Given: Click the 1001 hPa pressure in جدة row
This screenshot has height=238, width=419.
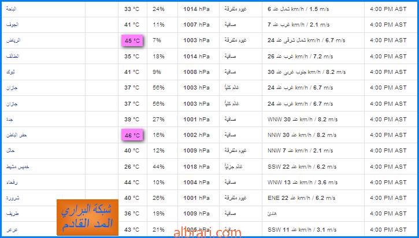Looking at the screenshot, I should pos(196,119).
